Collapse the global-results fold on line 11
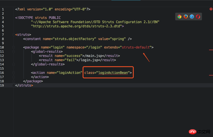Viewport: 213px width, 137px height. (14, 52)
